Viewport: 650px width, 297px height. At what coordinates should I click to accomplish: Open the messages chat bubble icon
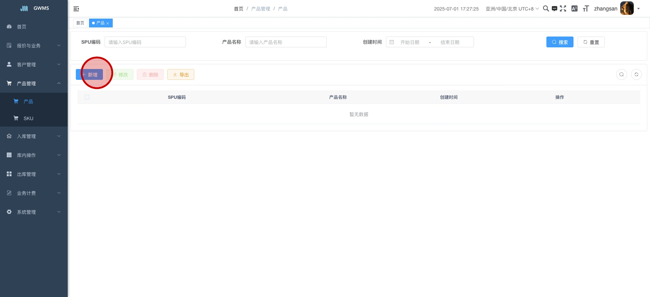coord(555,9)
